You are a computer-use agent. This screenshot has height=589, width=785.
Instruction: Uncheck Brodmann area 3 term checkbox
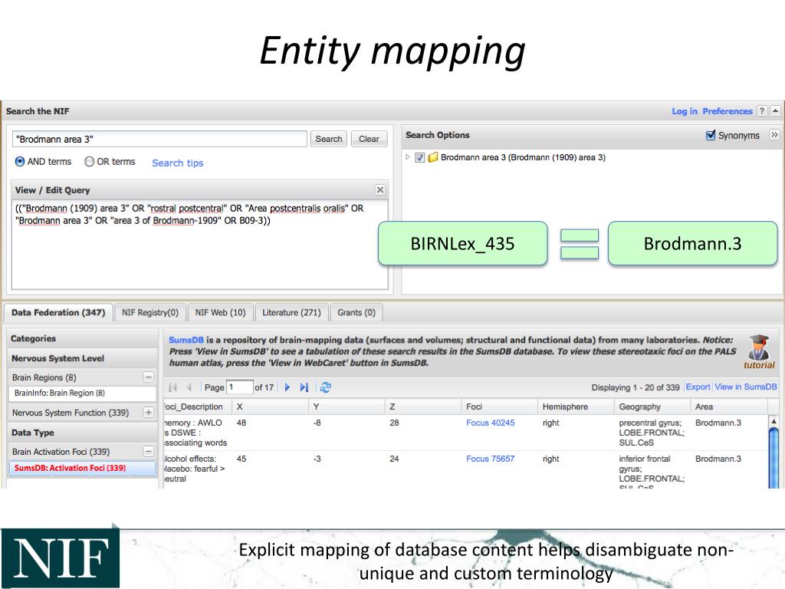[419, 157]
